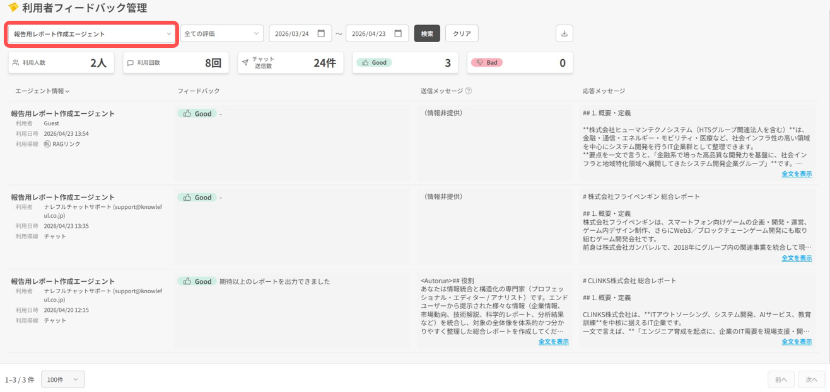Click Good badge on the third feedback row
The image size is (830, 392).
pos(197,281)
